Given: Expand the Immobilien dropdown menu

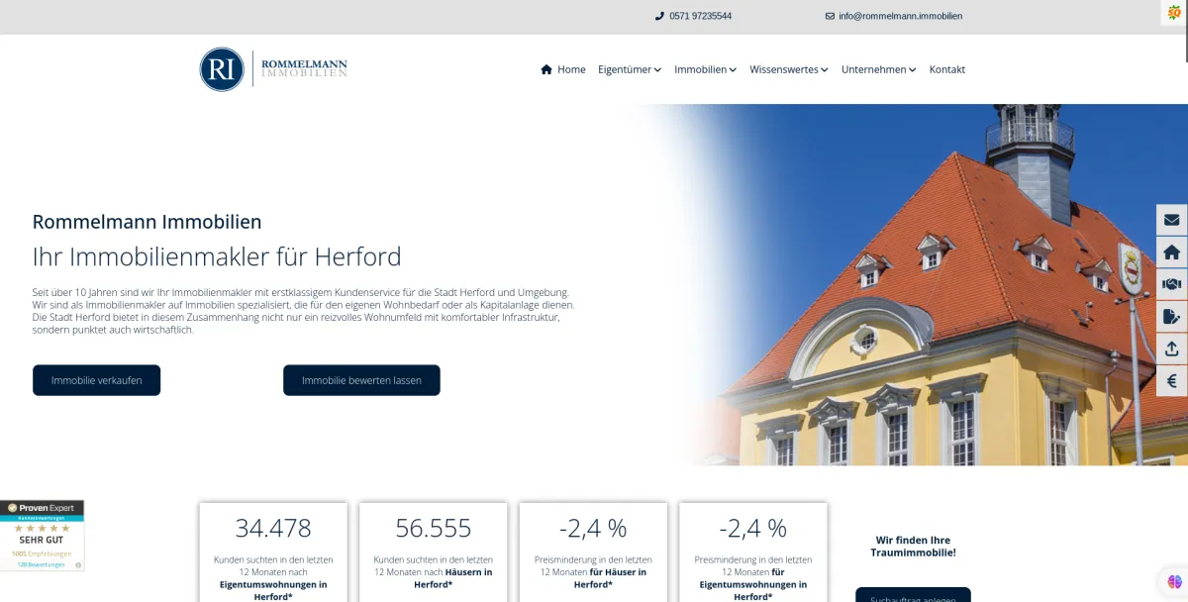Looking at the screenshot, I should tap(706, 69).
